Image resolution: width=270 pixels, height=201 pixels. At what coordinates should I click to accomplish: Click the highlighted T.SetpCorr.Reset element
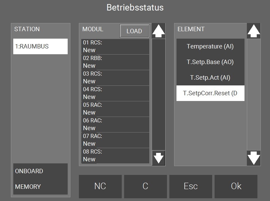click(x=210, y=93)
